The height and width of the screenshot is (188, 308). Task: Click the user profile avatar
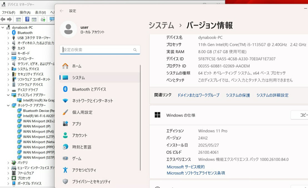pyautogui.click(x=68, y=29)
